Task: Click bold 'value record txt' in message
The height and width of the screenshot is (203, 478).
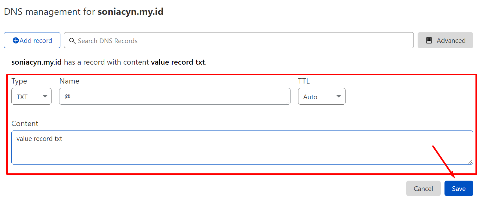Action: 178,62
